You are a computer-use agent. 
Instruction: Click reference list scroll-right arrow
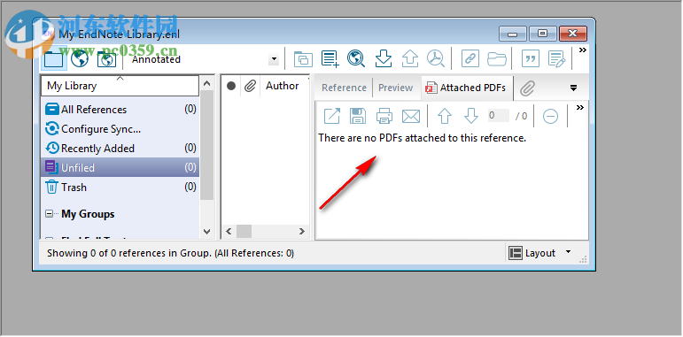coord(301,232)
